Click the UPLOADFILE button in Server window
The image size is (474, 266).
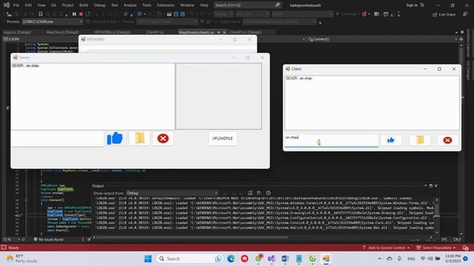(x=222, y=138)
